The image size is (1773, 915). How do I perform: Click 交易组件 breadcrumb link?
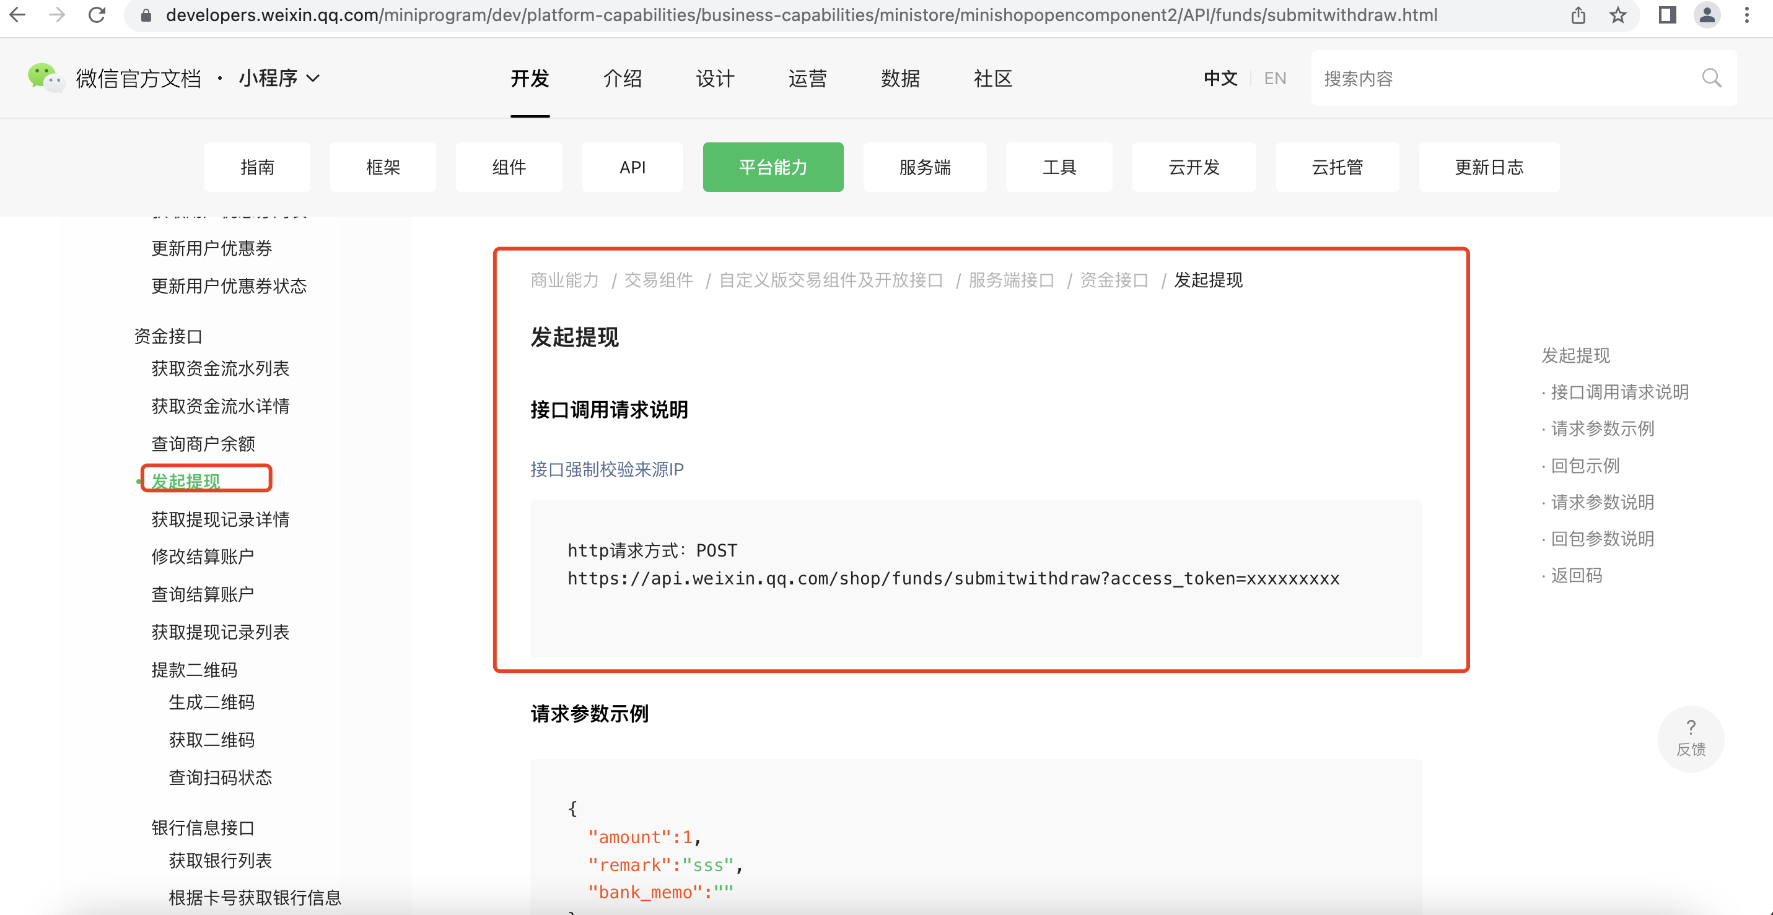coord(658,280)
